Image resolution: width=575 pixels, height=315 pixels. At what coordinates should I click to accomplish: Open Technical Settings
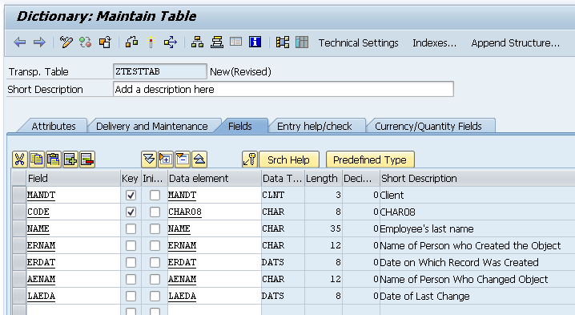click(x=358, y=43)
